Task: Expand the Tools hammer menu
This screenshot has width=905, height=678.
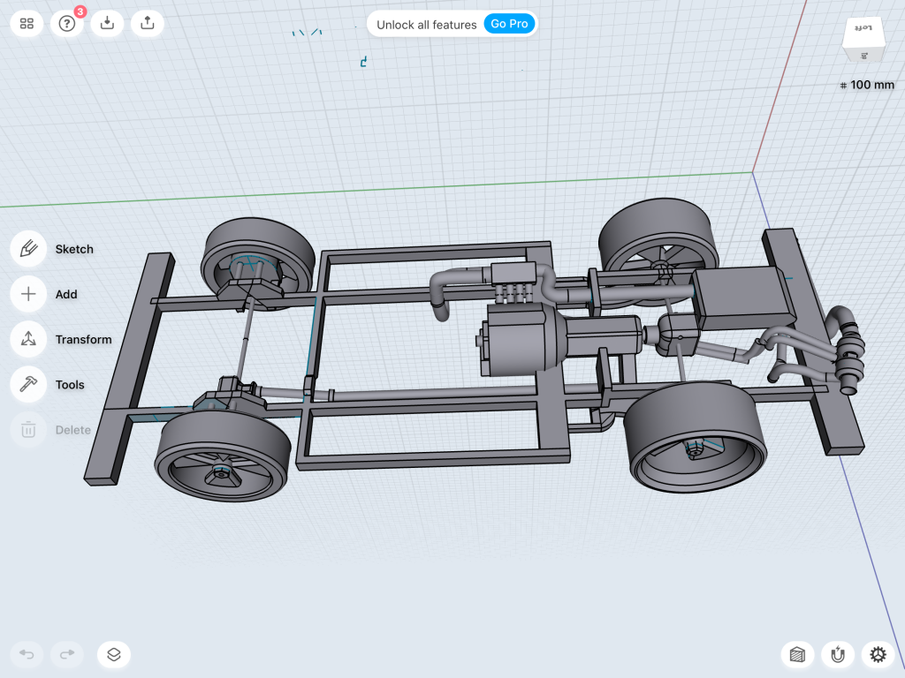Action: (28, 384)
